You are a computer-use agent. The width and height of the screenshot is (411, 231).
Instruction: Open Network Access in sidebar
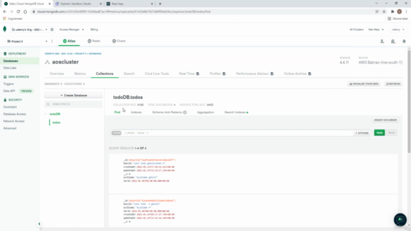[x=14, y=121]
